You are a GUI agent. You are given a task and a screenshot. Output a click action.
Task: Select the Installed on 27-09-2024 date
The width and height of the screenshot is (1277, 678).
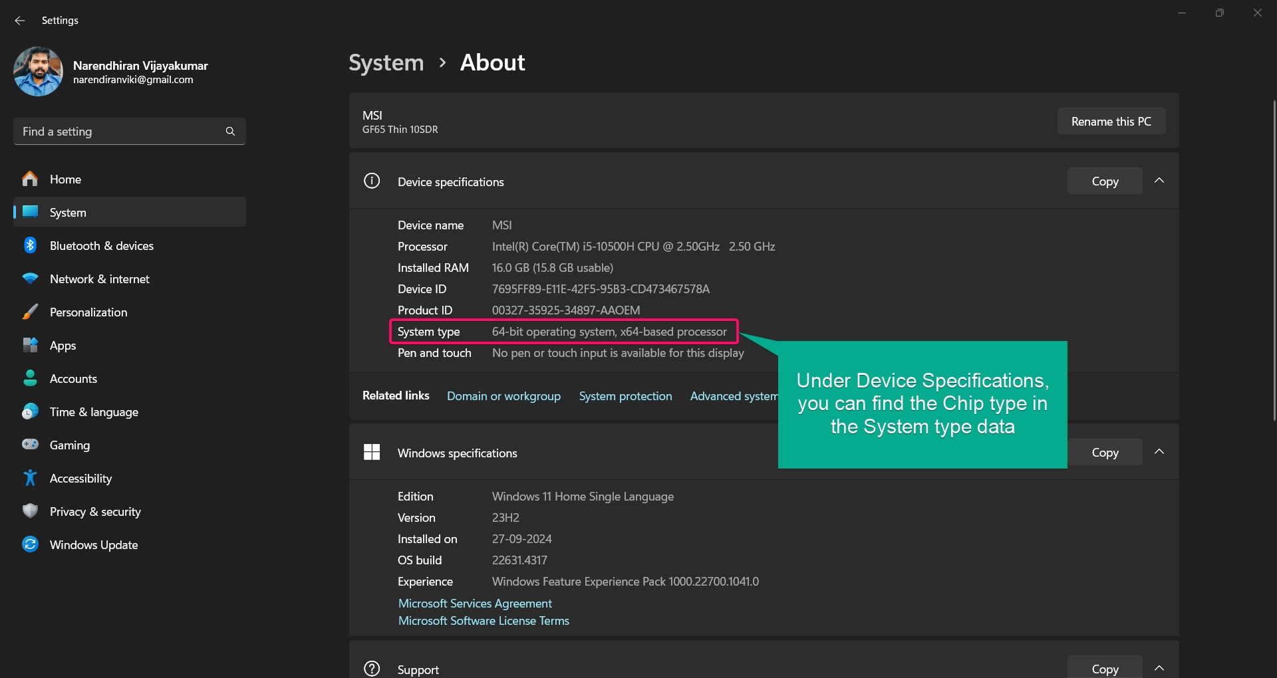coord(522,538)
